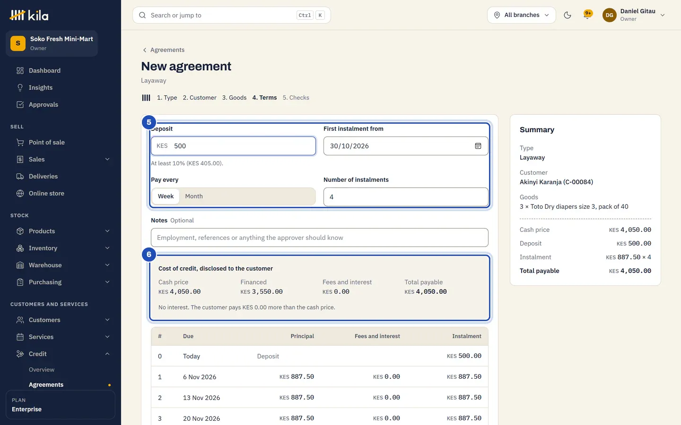The width and height of the screenshot is (681, 425).
Task: Click the Deliveries truck icon
Action: 20,176
